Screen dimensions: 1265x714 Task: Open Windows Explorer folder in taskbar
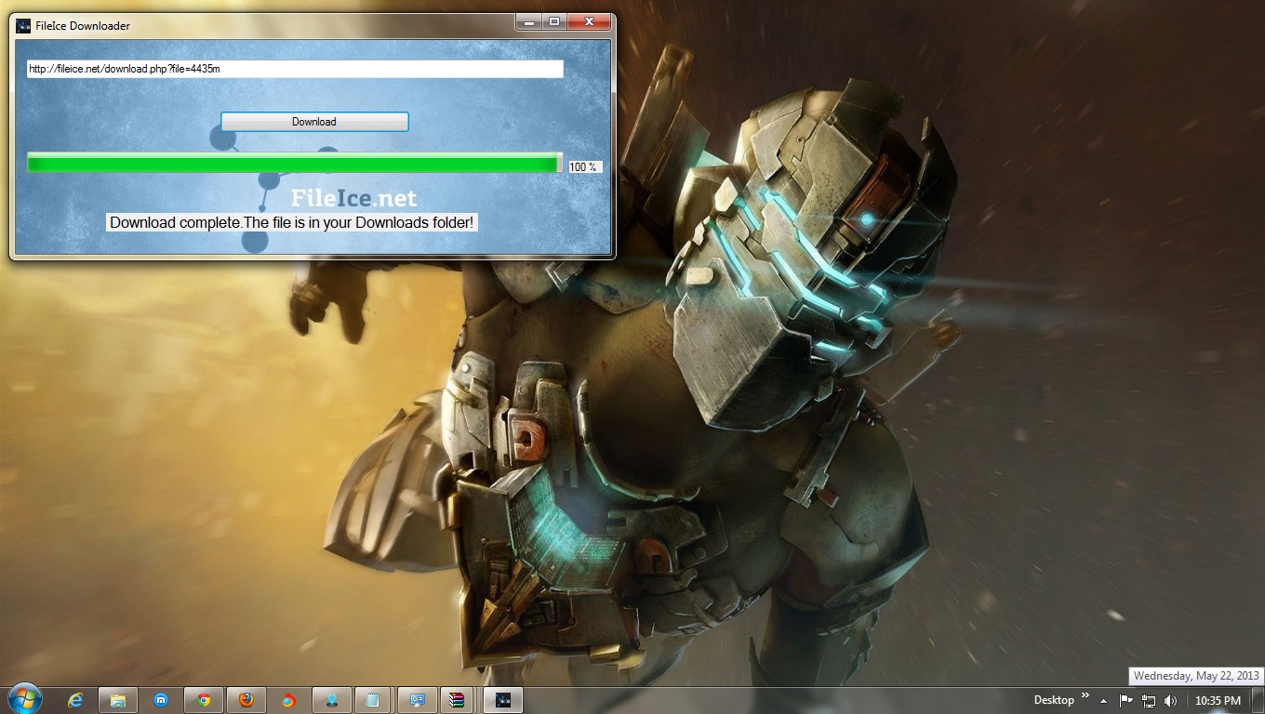click(118, 700)
